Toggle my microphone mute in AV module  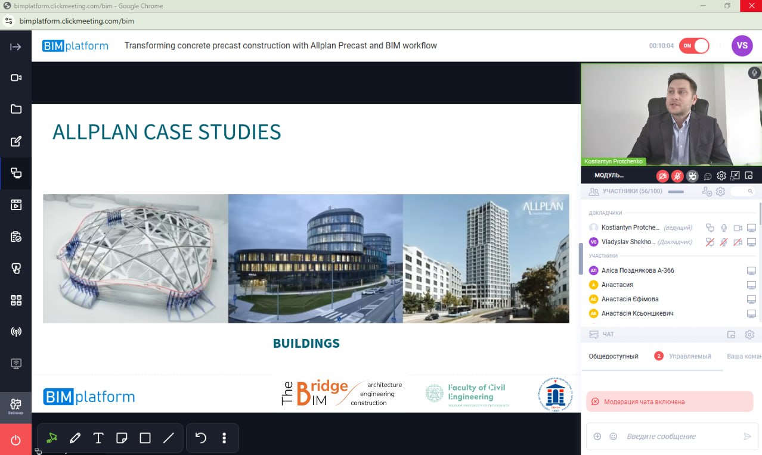[677, 176]
